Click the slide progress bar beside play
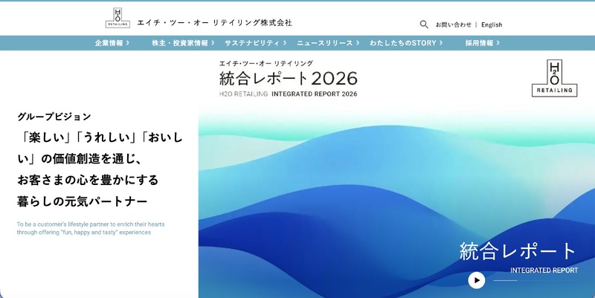Image resolution: width=595 pixels, height=298 pixels. [535, 281]
